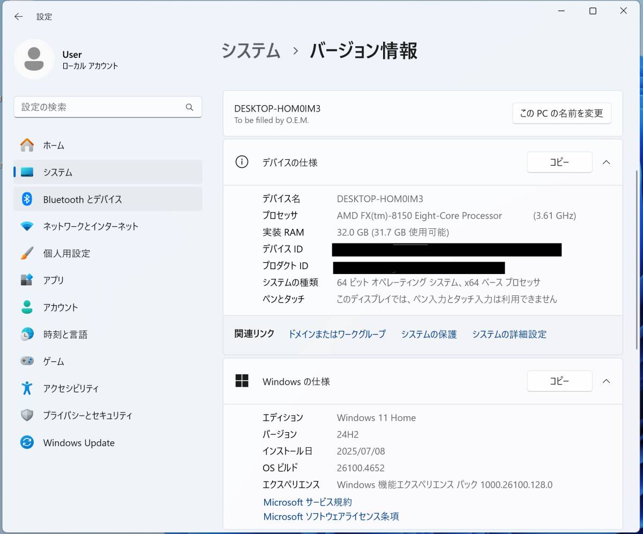This screenshot has height=534, width=643.
Task: Click the Windows logo beside Windows の仕様
Action: (x=242, y=381)
